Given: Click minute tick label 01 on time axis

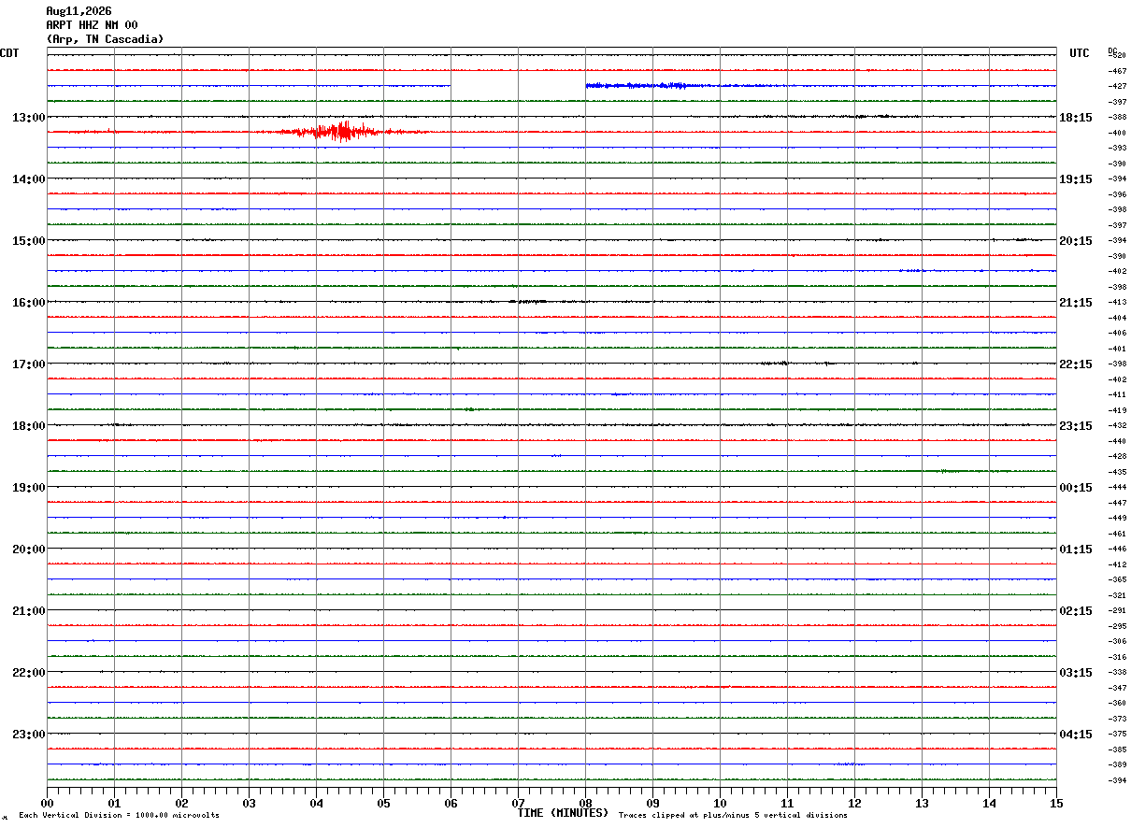Looking at the screenshot, I should 114,803.
